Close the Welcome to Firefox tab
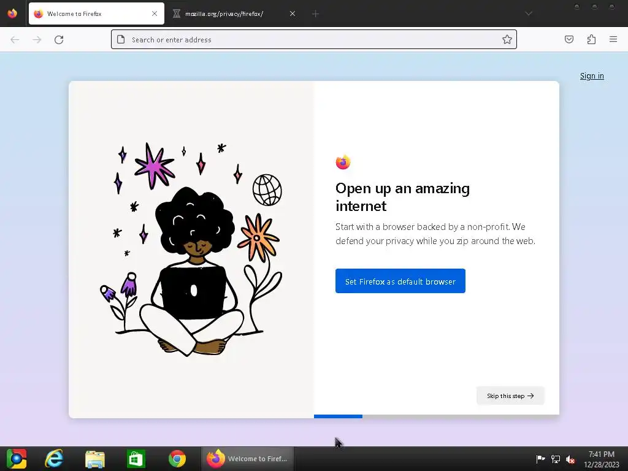628x471 pixels. pos(155,13)
